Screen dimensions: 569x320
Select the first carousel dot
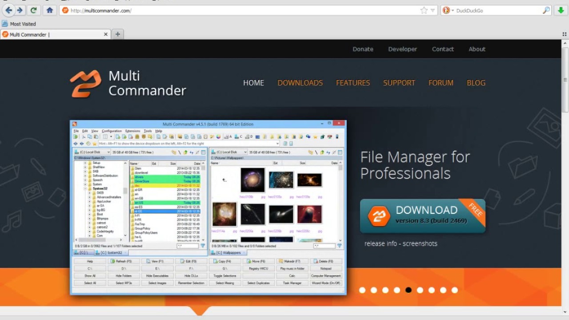pos(362,290)
